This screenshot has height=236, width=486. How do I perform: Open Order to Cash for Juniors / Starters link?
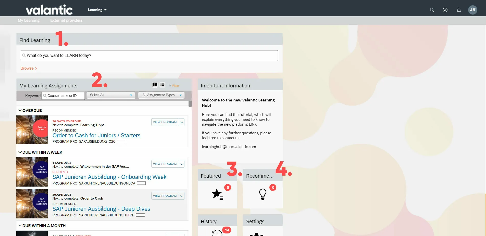pyautogui.click(x=96, y=135)
